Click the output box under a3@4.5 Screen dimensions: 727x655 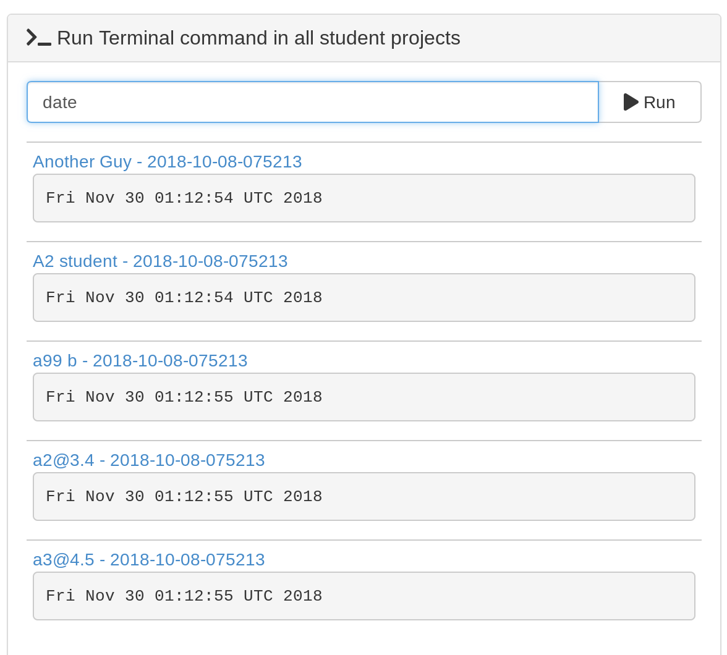coord(363,596)
